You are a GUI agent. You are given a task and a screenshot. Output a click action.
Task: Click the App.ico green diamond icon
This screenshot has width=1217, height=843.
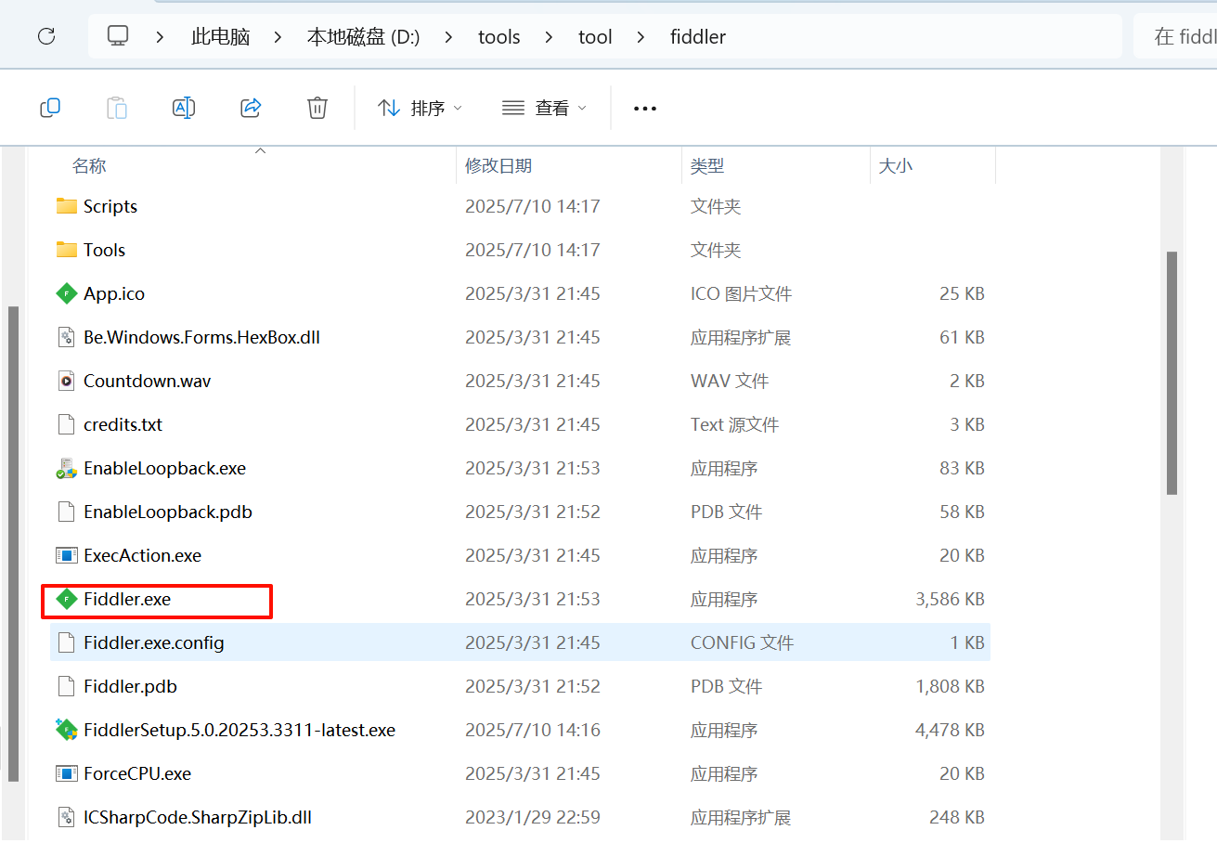[66, 293]
